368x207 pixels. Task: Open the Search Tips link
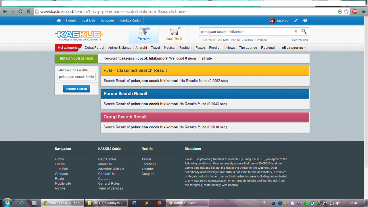tap(300, 40)
